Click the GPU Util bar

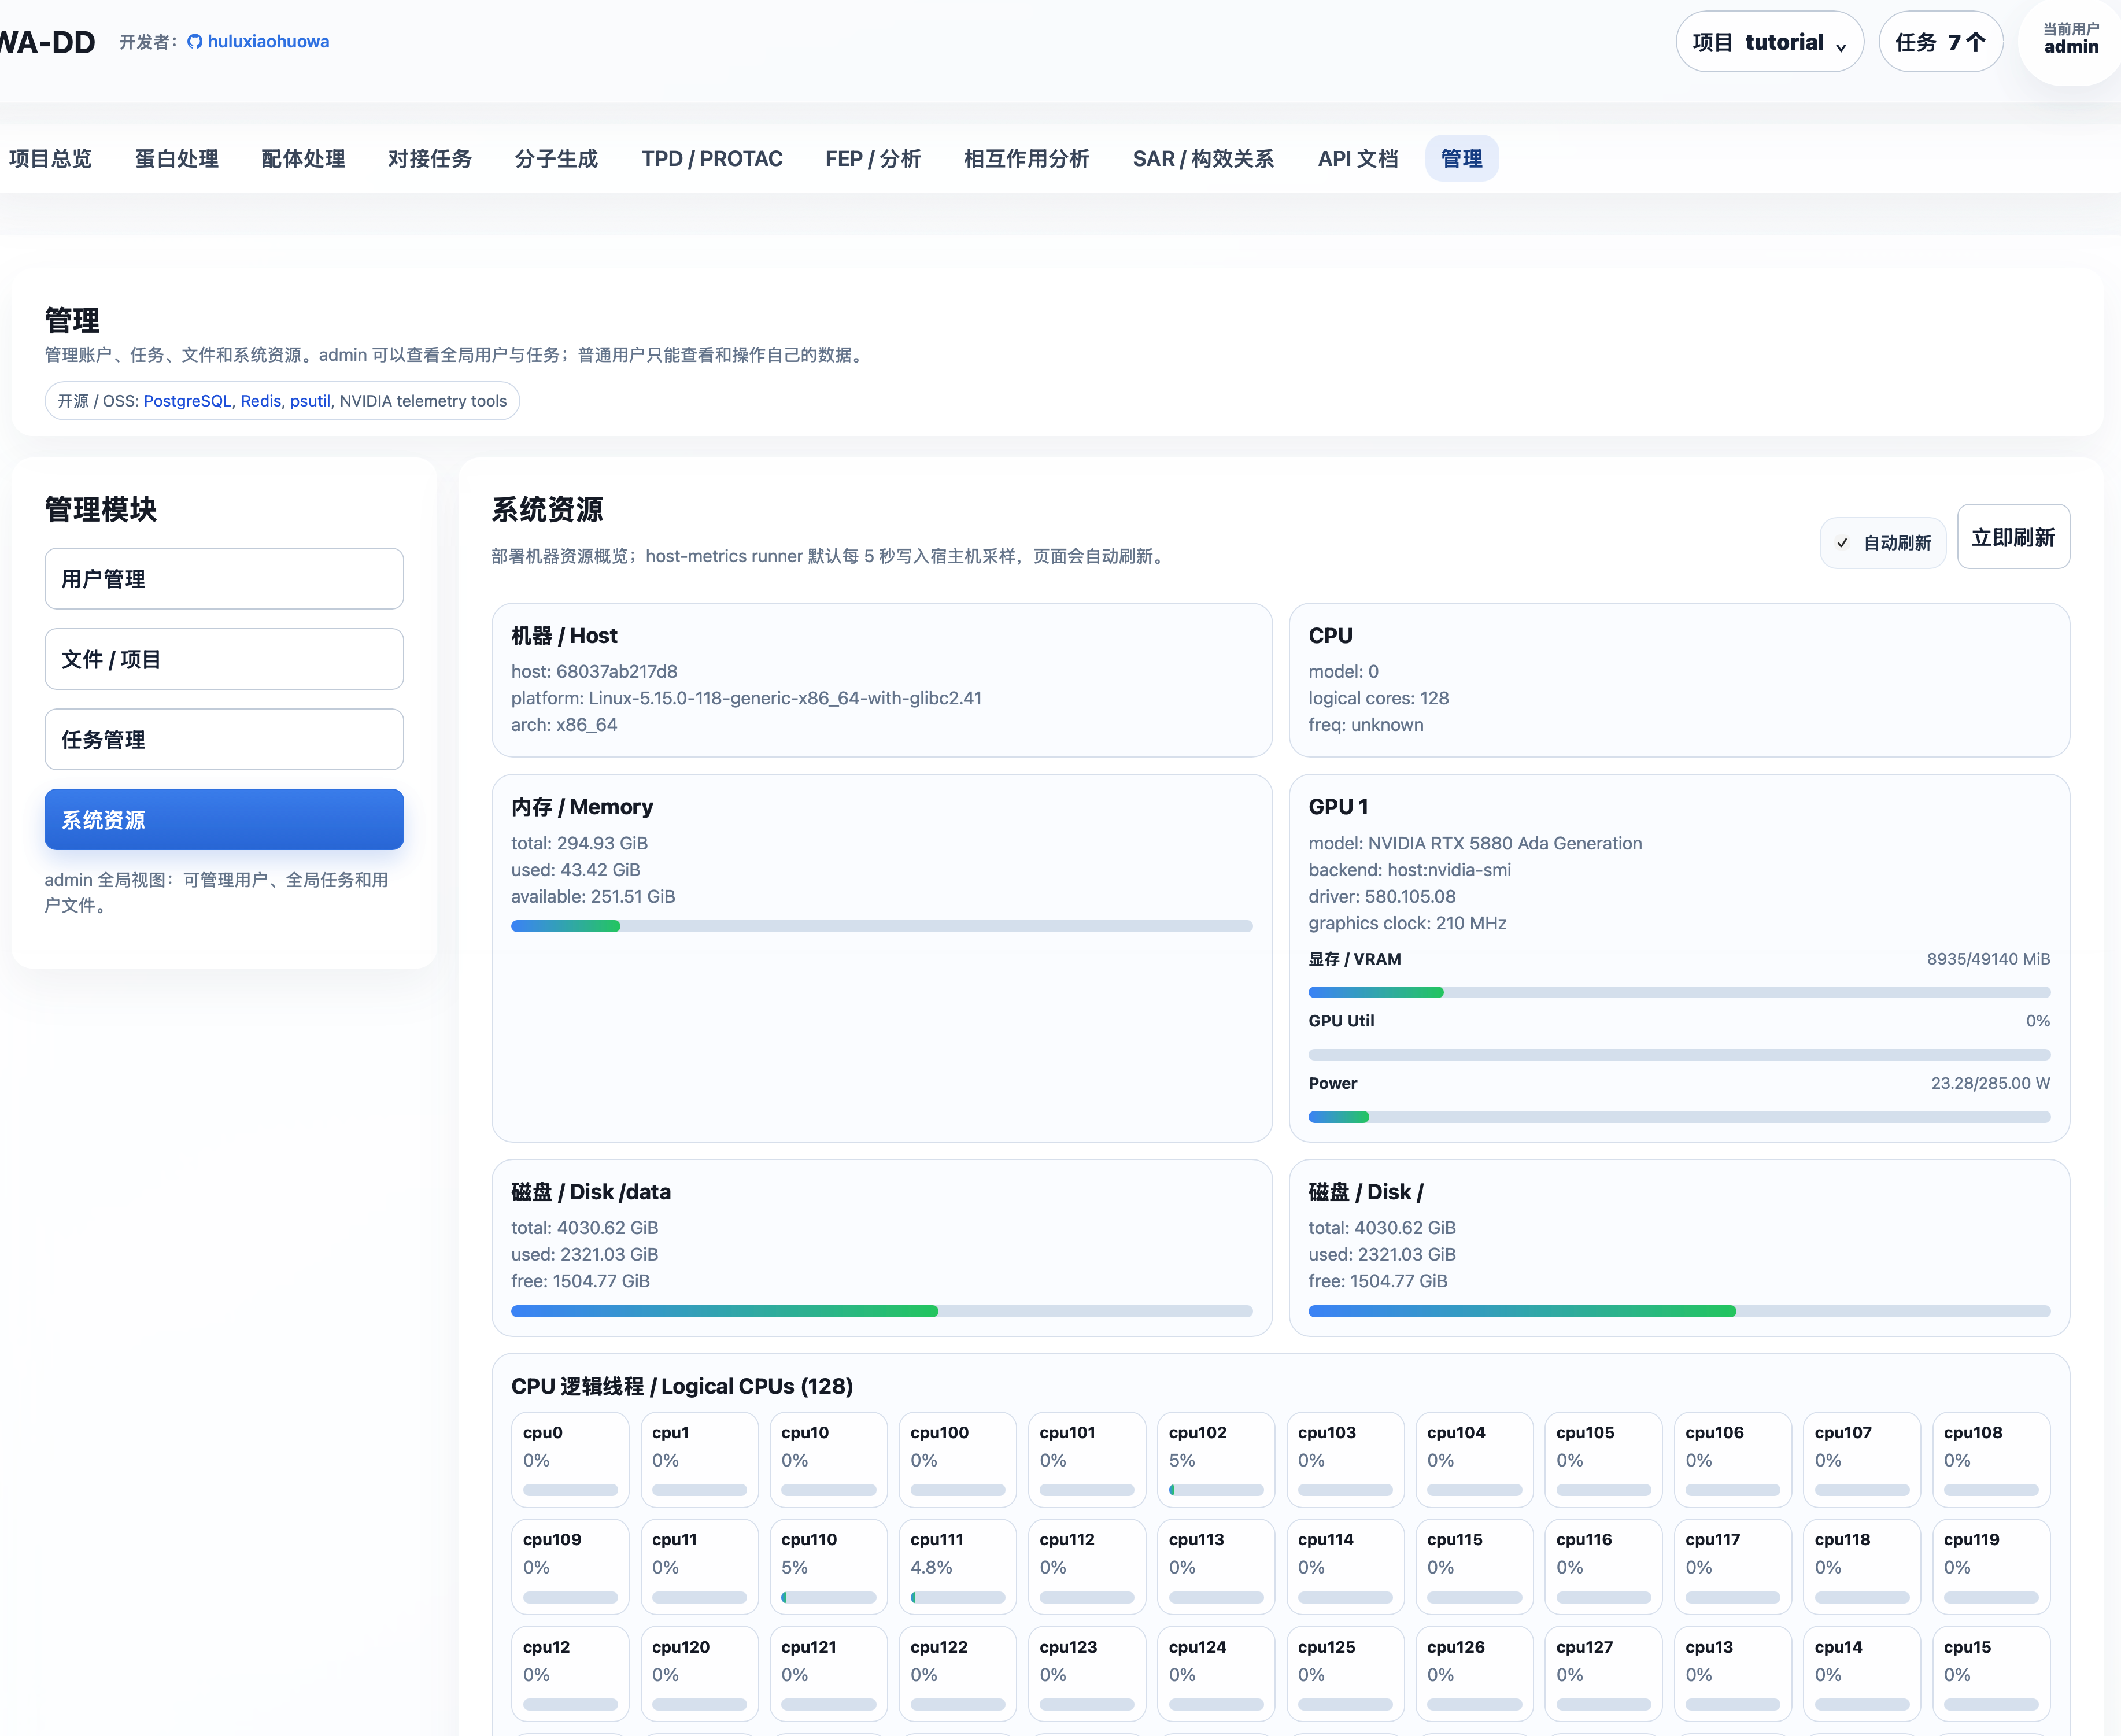pyautogui.click(x=1679, y=1054)
